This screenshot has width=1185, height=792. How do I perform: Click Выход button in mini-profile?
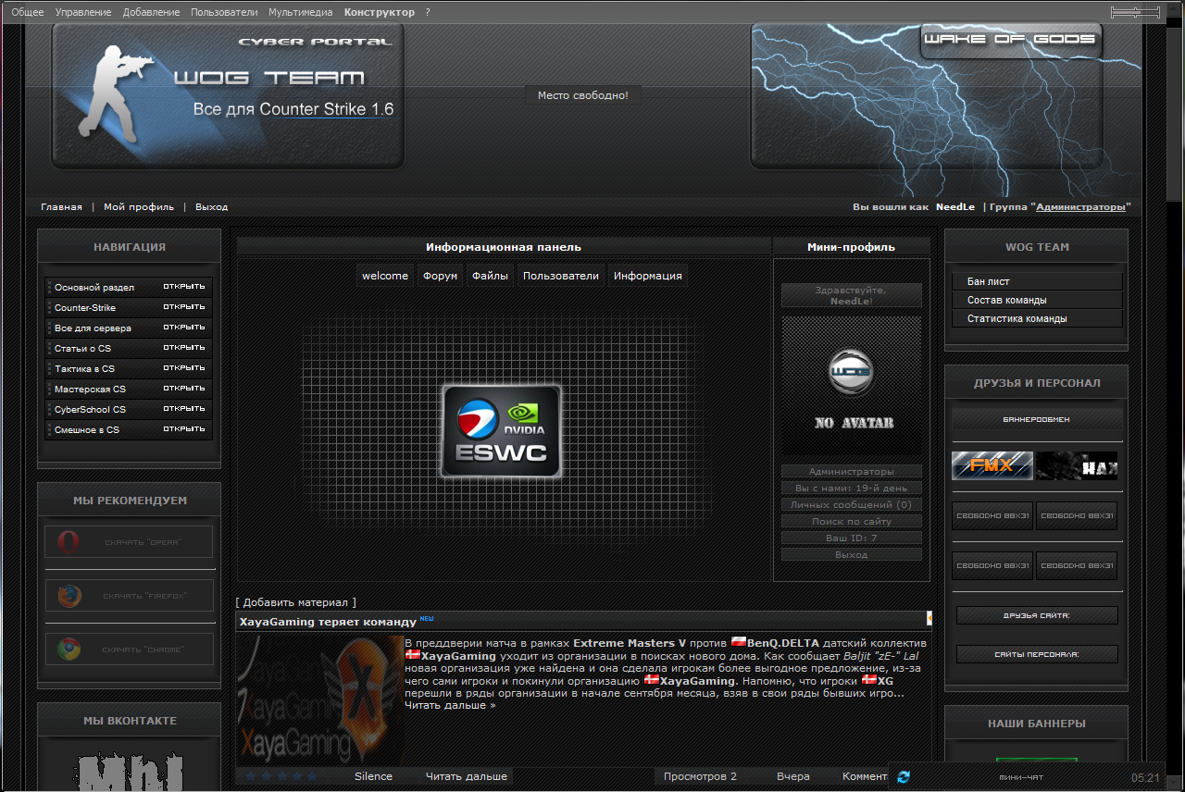click(x=852, y=555)
